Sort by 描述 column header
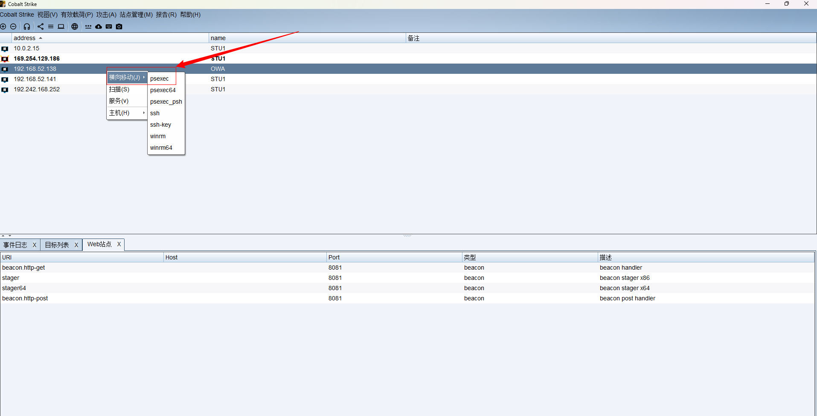 [706, 257]
